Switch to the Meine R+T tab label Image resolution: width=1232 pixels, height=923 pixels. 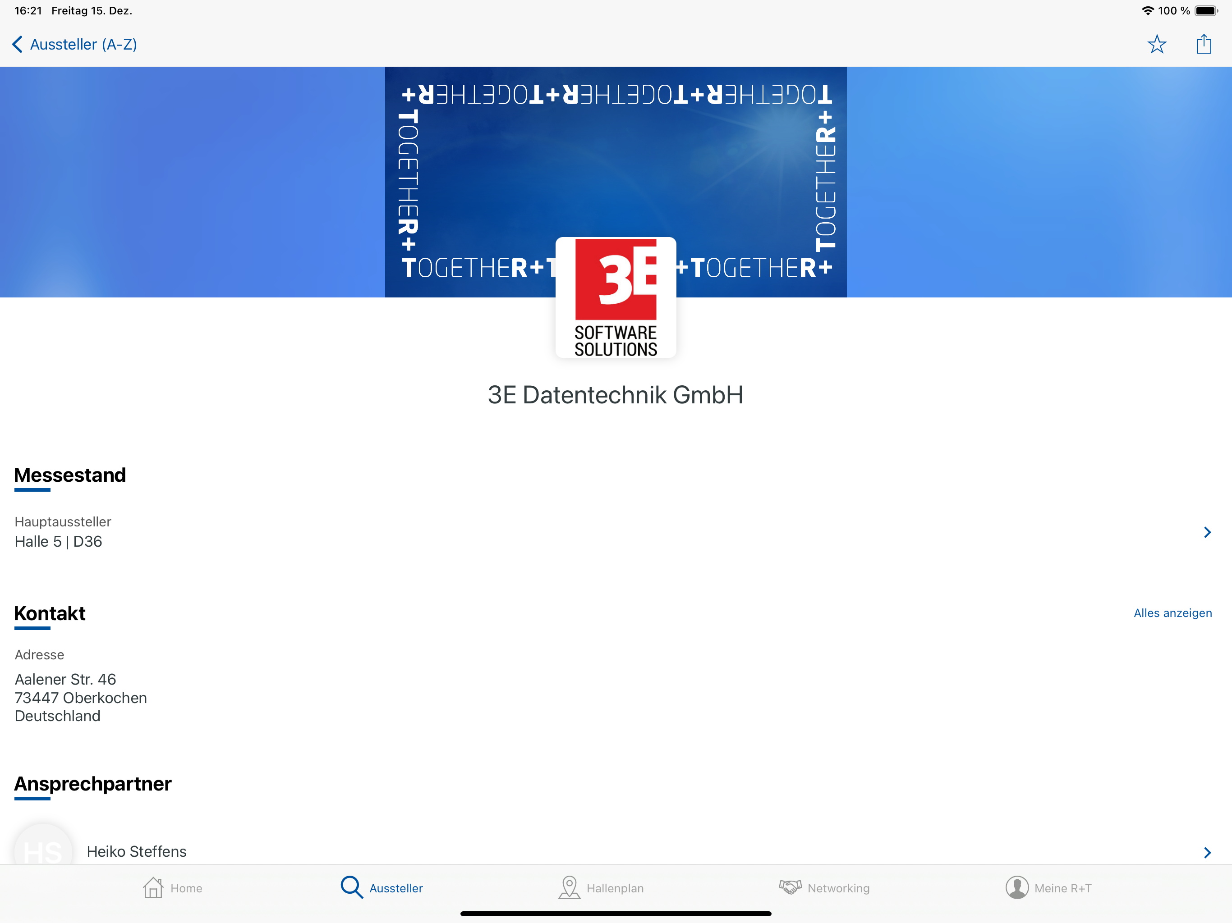pyautogui.click(x=1063, y=888)
